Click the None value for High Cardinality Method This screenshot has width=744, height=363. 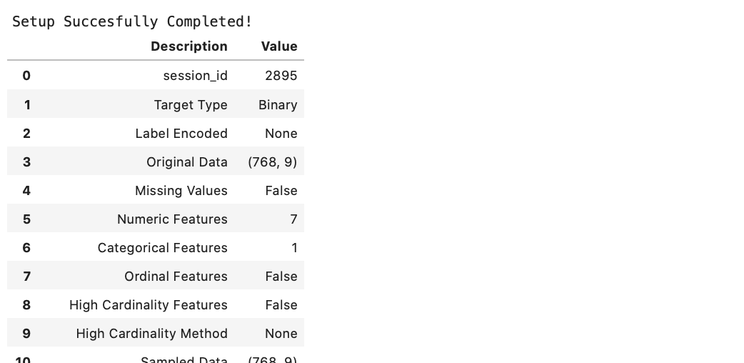[281, 334]
